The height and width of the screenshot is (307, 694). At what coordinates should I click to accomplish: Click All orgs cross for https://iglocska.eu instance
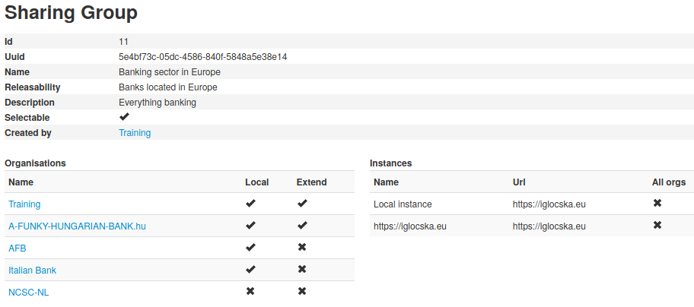point(657,226)
